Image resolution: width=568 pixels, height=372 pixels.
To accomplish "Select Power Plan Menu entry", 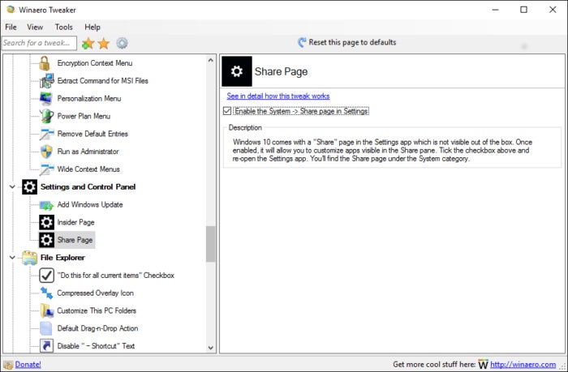I will [84, 116].
